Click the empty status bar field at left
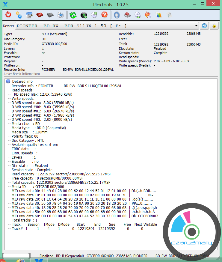This screenshot has width=222, height=262. coord(16,256)
